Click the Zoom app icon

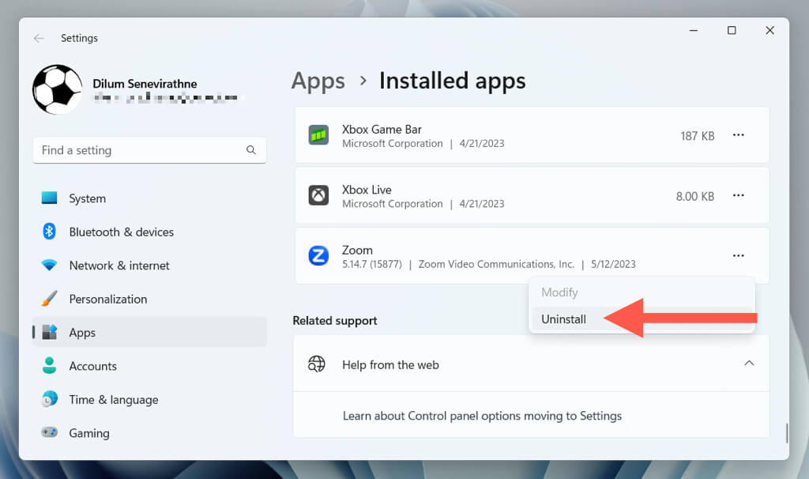pyautogui.click(x=318, y=255)
